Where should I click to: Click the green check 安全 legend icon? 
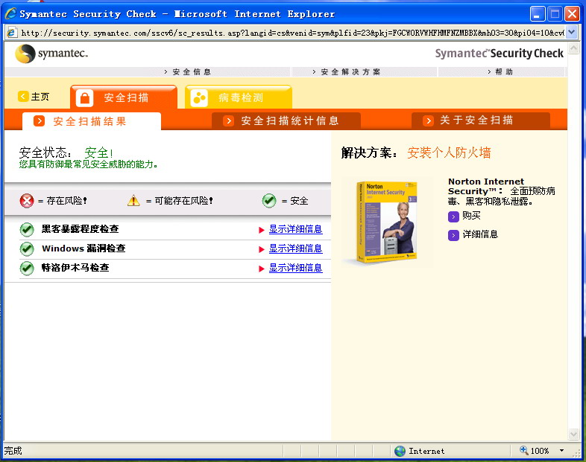click(x=269, y=201)
